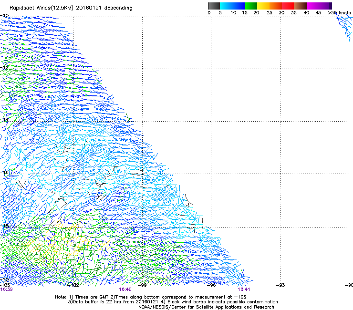Select the "-12" latitude label
Image resolution: width=353 pixels, height=310 pixels.
coord(4,67)
